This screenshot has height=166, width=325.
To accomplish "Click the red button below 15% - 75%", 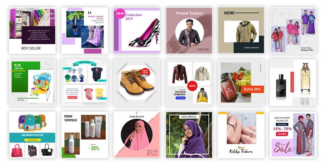I will 282,134.
